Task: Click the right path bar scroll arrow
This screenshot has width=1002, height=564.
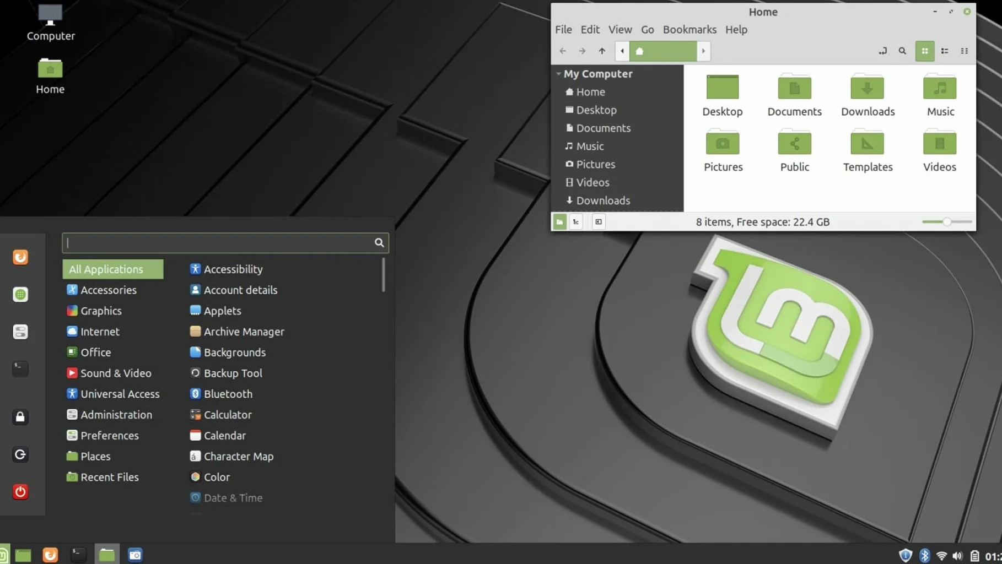Action: tap(703, 51)
